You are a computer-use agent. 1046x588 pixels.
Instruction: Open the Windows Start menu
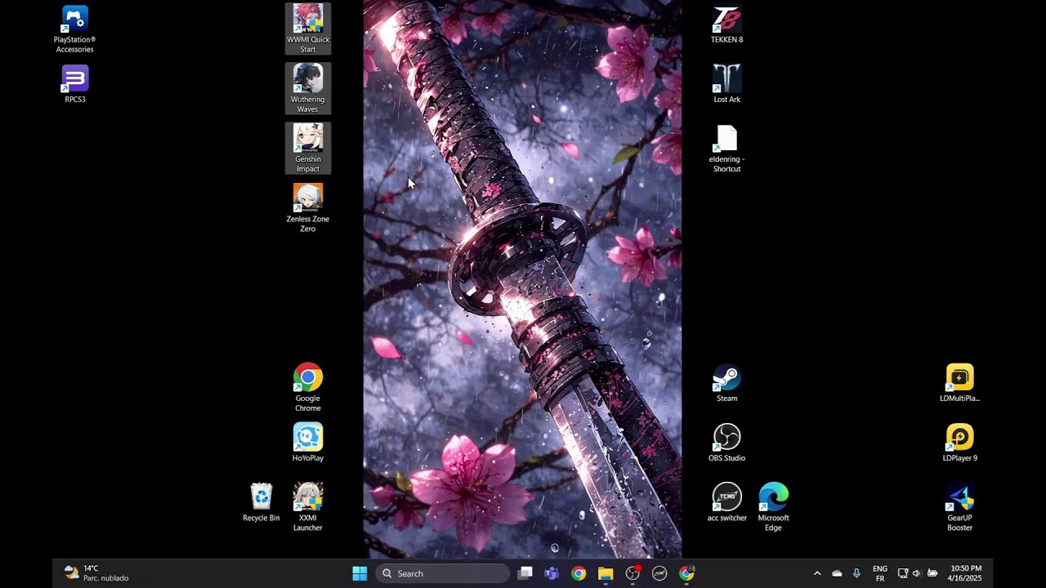[x=360, y=573]
